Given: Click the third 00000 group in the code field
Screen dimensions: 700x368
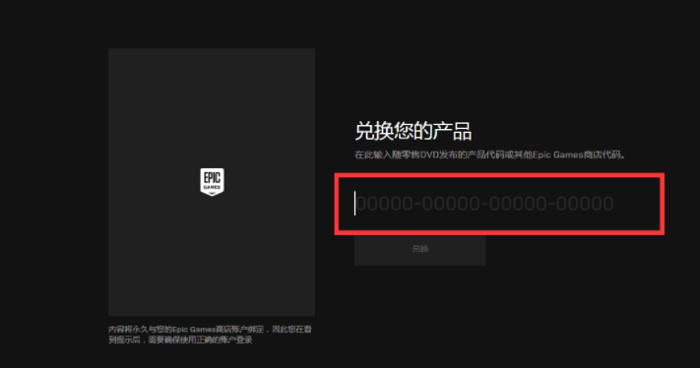Looking at the screenshot, I should [518, 204].
